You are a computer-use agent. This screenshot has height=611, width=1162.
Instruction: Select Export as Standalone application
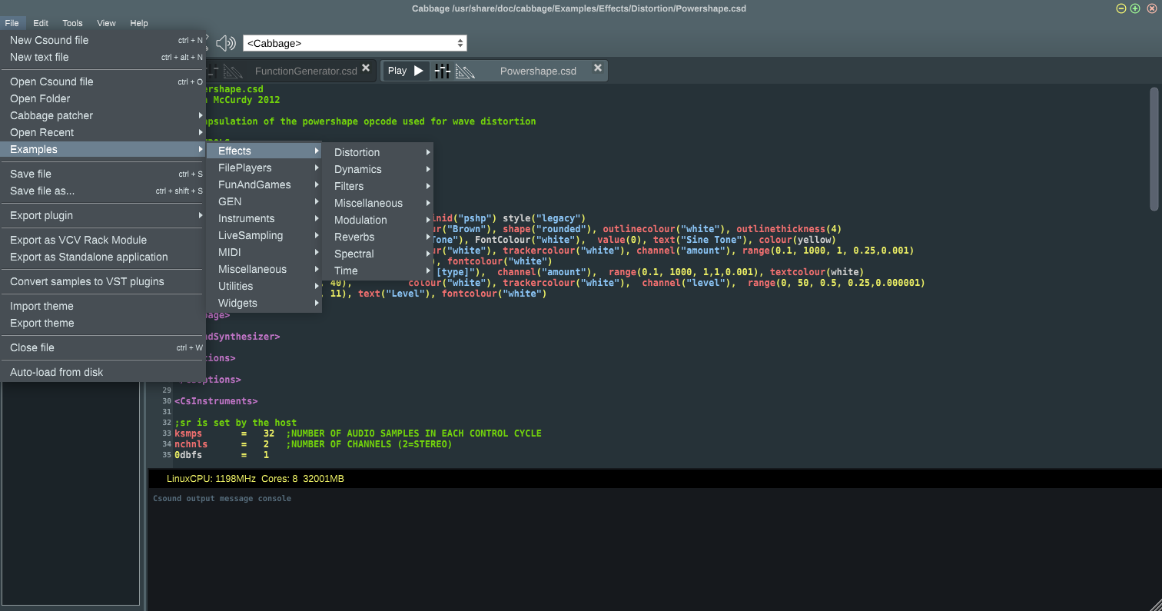pos(88,257)
